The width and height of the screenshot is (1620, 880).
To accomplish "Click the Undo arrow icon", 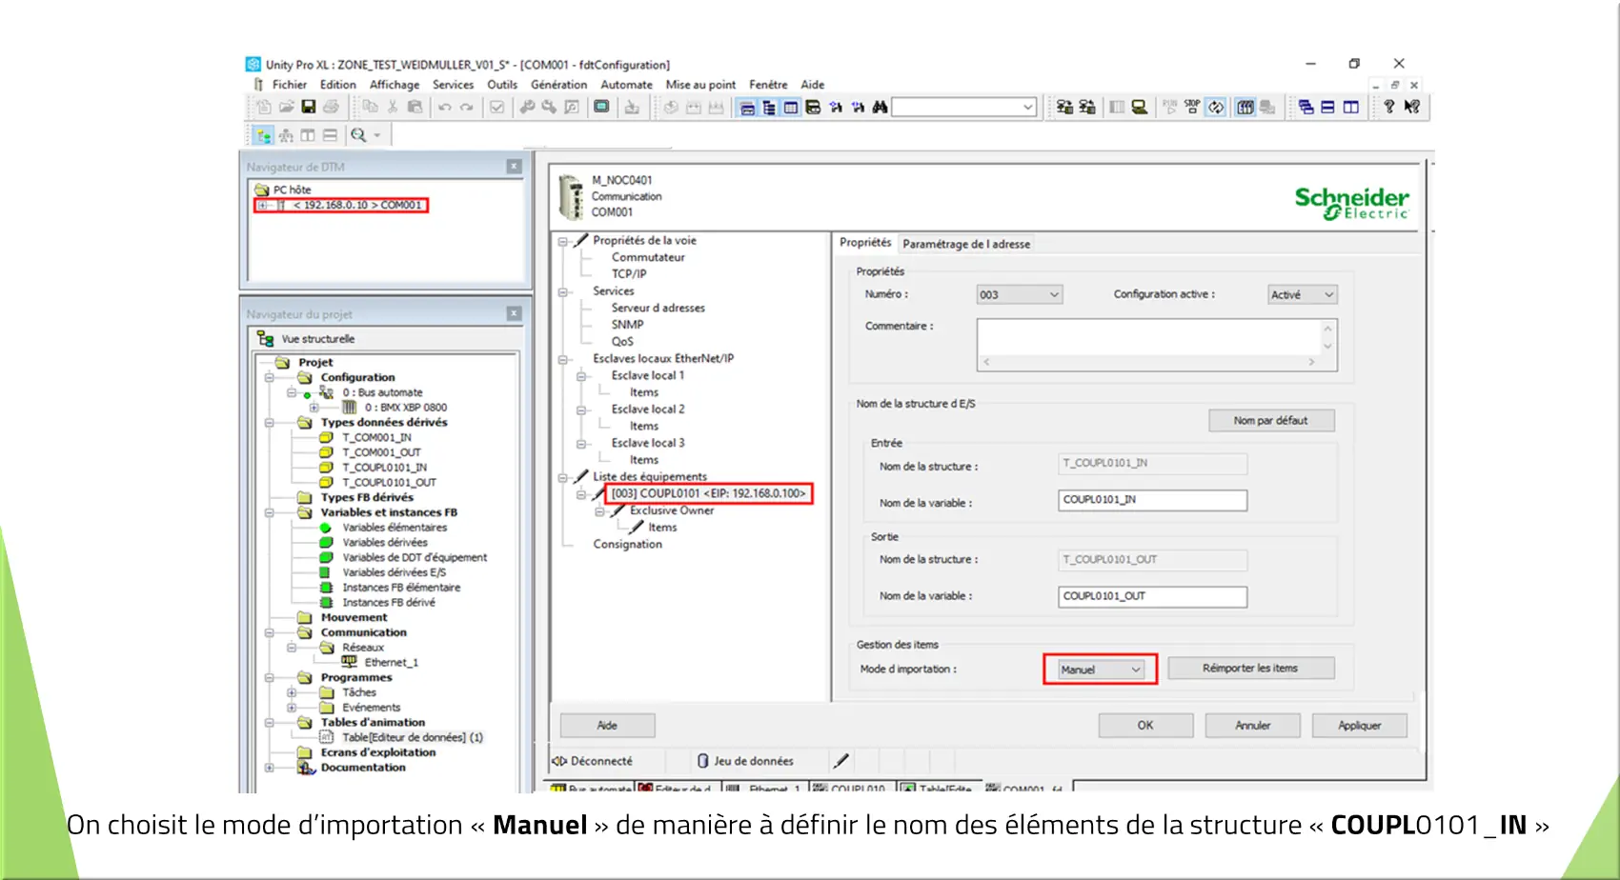I will click(x=444, y=107).
